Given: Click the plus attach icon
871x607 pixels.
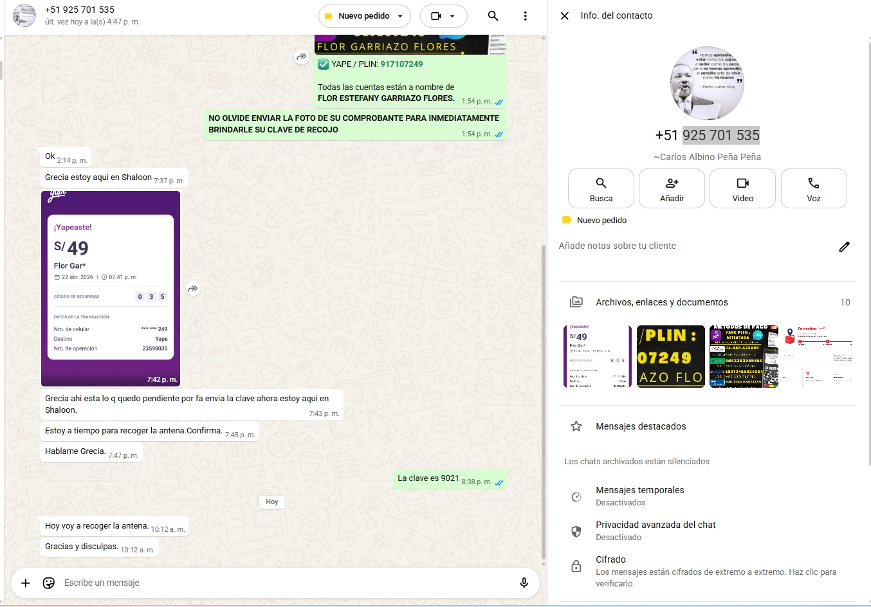Looking at the screenshot, I should click(26, 583).
